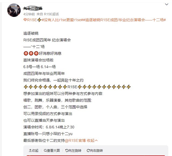Click the poster's profile avatar
The width and height of the screenshot is (172, 156).
click(x=14, y=10)
